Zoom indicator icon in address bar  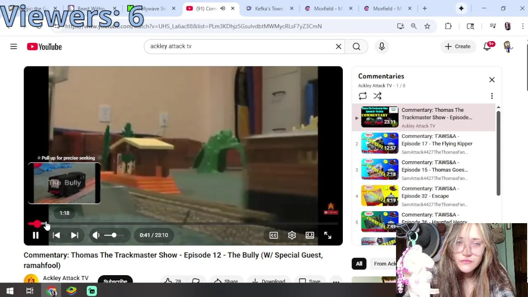(414, 26)
